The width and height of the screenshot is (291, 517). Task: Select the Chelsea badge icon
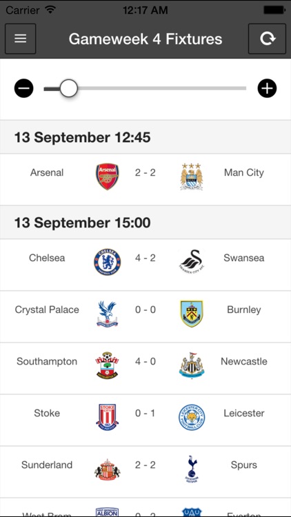click(x=107, y=262)
